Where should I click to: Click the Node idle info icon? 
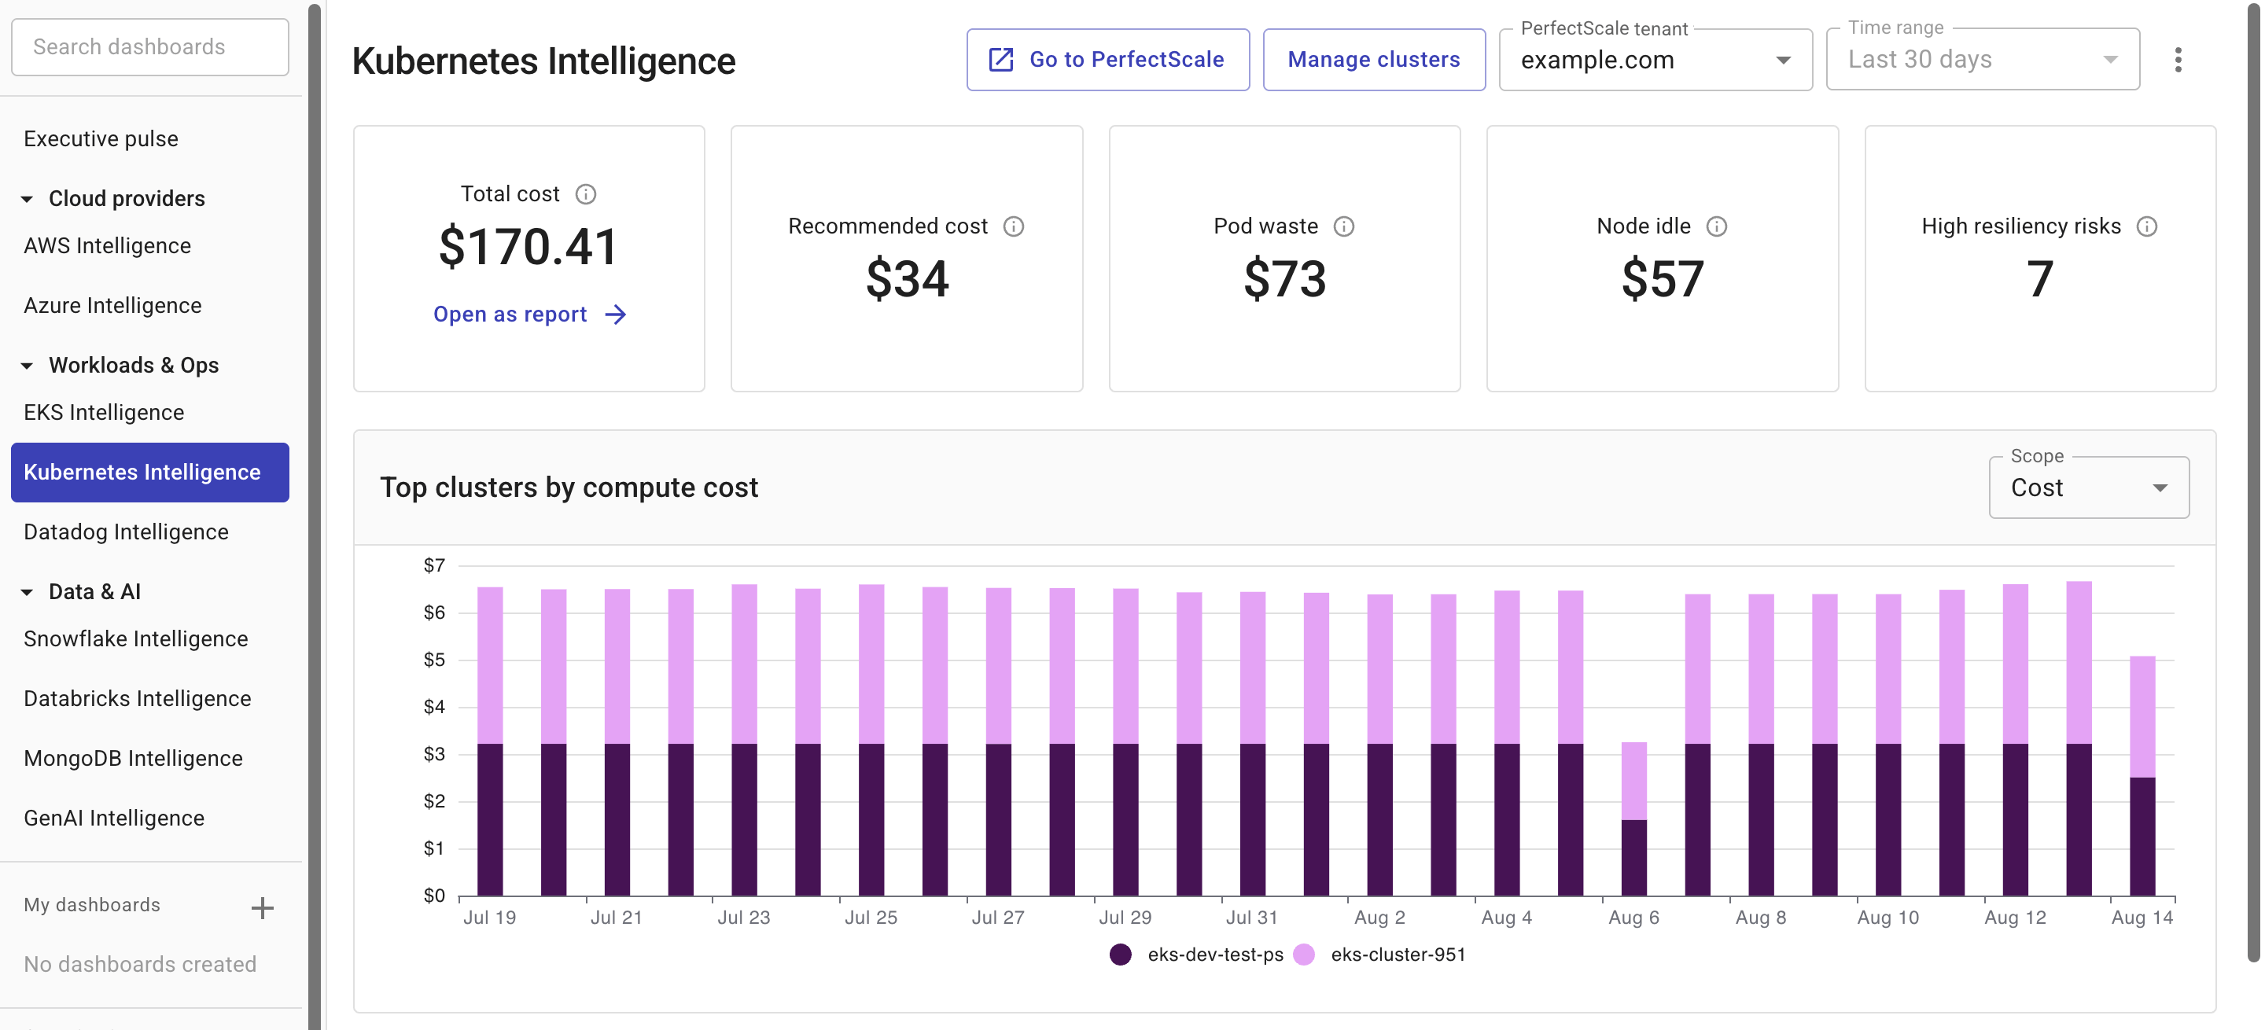[x=1718, y=226]
